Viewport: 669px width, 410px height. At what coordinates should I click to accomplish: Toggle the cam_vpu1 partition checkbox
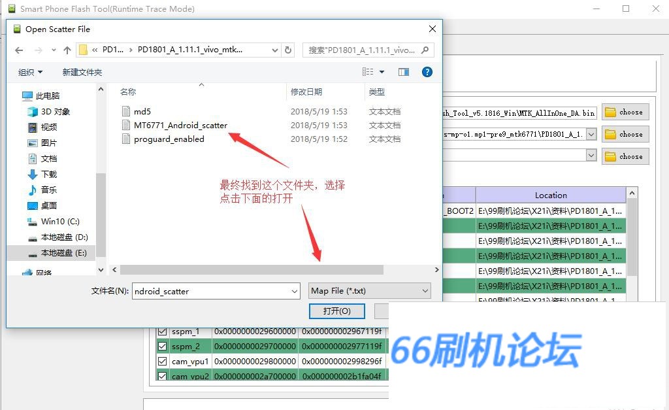coord(162,362)
